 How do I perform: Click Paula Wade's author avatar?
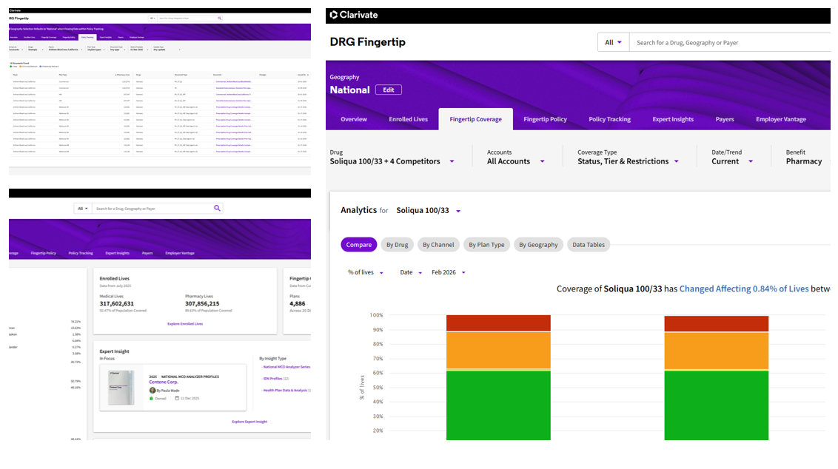152,390
